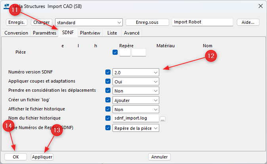The width and height of the screenshot is (267, 164).
Task: Click the Enreg.sous button
Action: tap(147, 23)
